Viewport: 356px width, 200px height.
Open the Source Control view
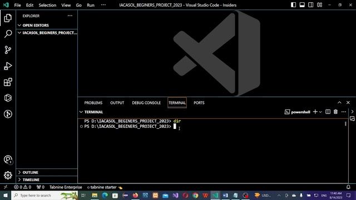coord(8,50)
